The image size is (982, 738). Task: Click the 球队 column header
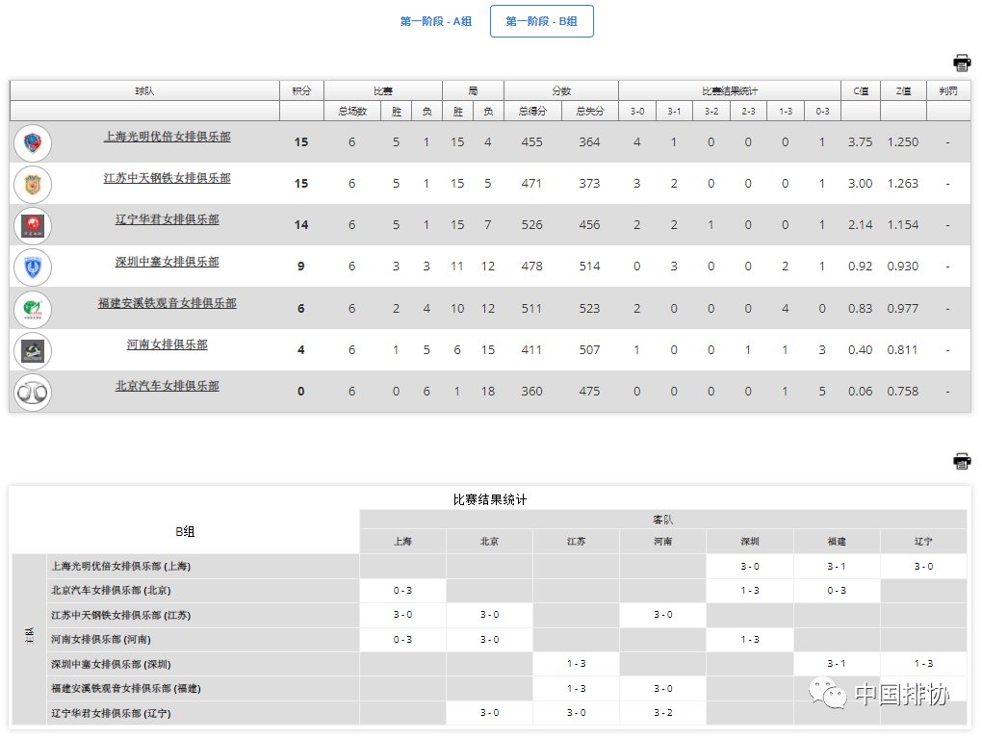click(144, 90)
